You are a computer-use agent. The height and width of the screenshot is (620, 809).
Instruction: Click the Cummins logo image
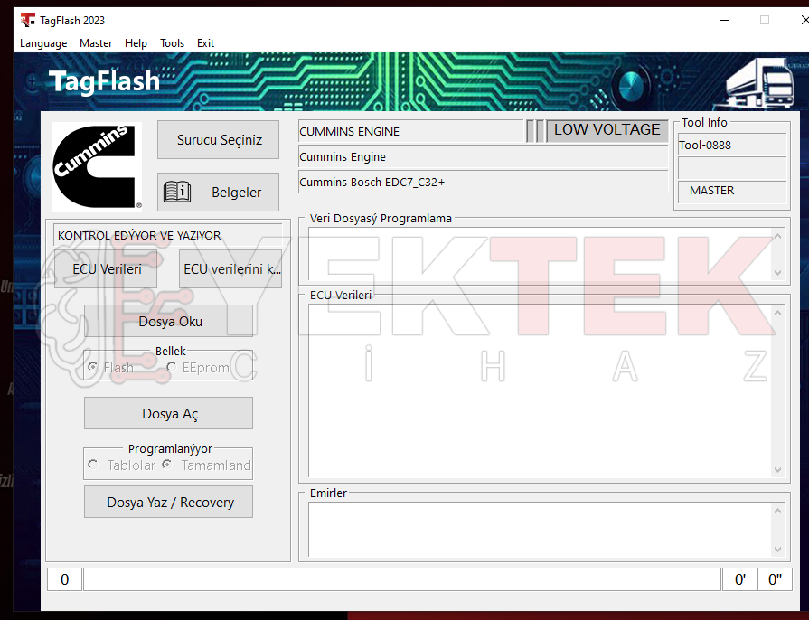click(x=97, y=167)
